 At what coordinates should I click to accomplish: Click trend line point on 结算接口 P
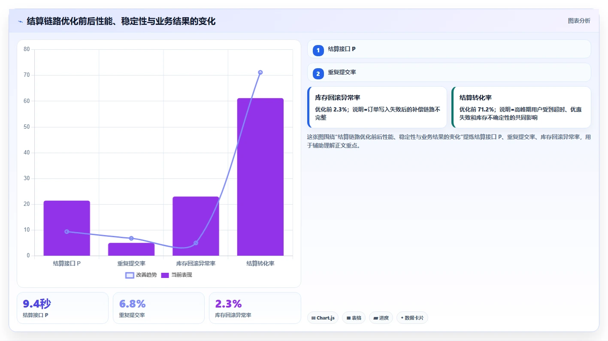click(x=67, y=232)
